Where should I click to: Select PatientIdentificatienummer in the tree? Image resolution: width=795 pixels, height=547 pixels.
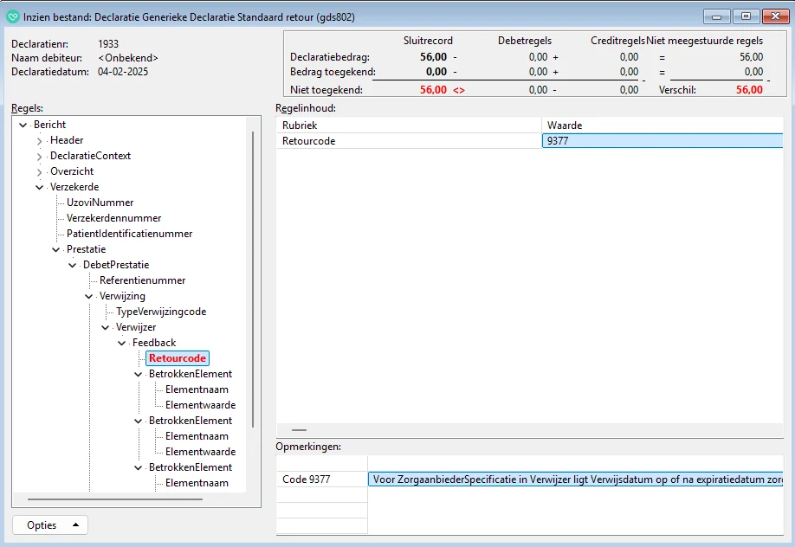click(129, 234)
